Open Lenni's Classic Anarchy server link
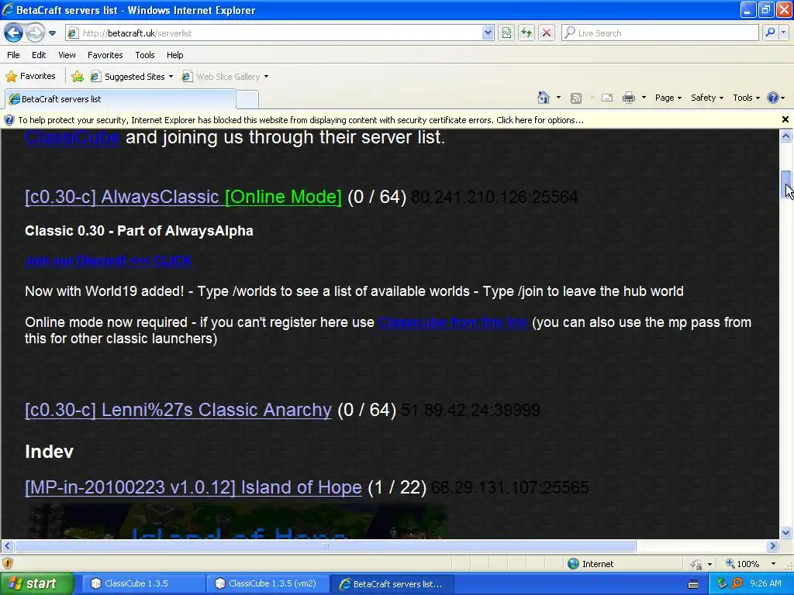Viewport: 794px width, 595px height. [x=178, y=410]
